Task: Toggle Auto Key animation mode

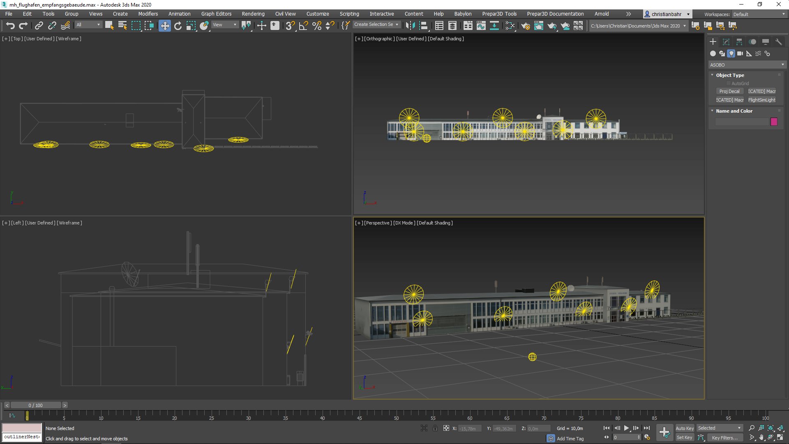Action: coord(684,428)
